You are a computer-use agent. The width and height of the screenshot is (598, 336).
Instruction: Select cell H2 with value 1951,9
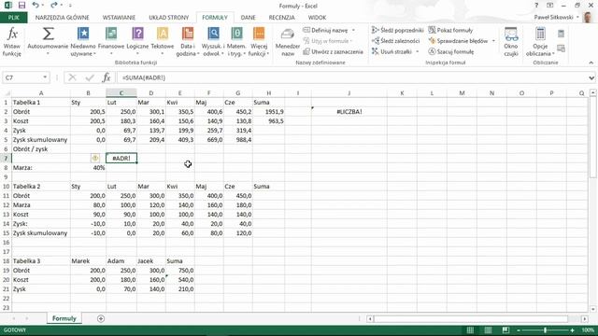(x=268, y=112)
